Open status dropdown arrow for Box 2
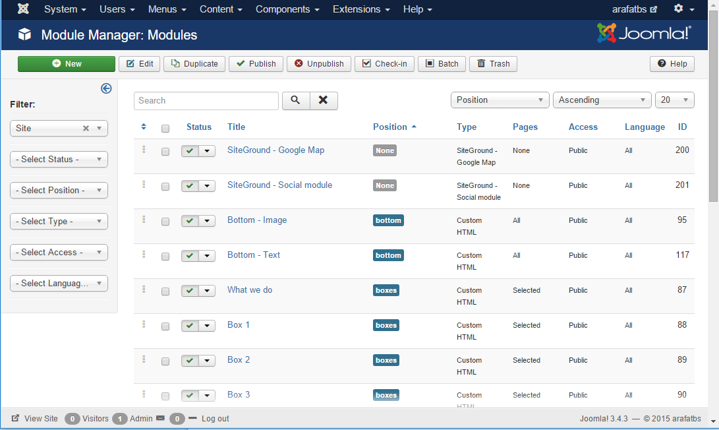The image size is (719, 430). 207,361
